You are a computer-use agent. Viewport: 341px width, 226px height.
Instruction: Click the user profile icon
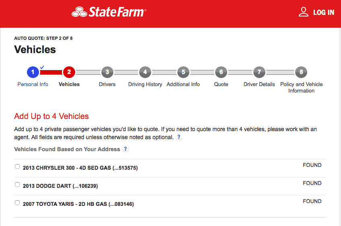[x=304, y=12]
